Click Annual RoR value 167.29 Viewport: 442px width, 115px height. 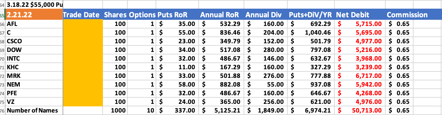coord(221,67)
